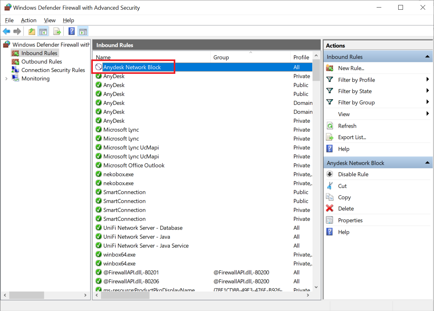This screenshot has height=311, width=434.
Task: Toggle the Show/Hide Action Pane toolbar icon
Action: pos(83,31)
